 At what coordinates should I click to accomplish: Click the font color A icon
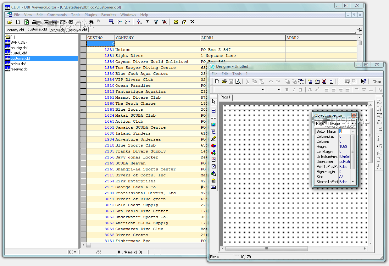(x=310, y=90)
